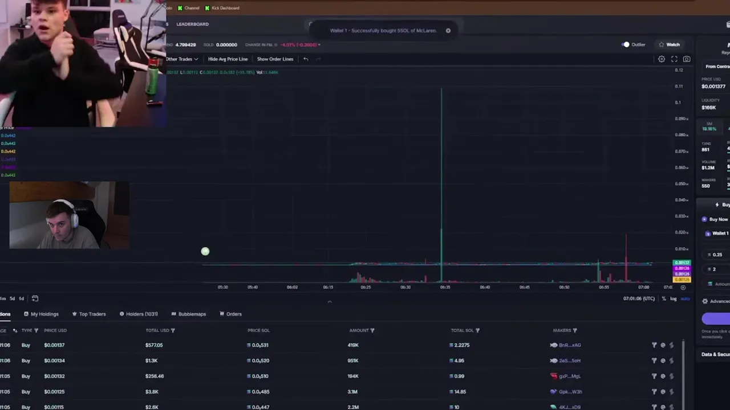Open the Leaderboard page
The image size is (730, 410).
(192, 24)
